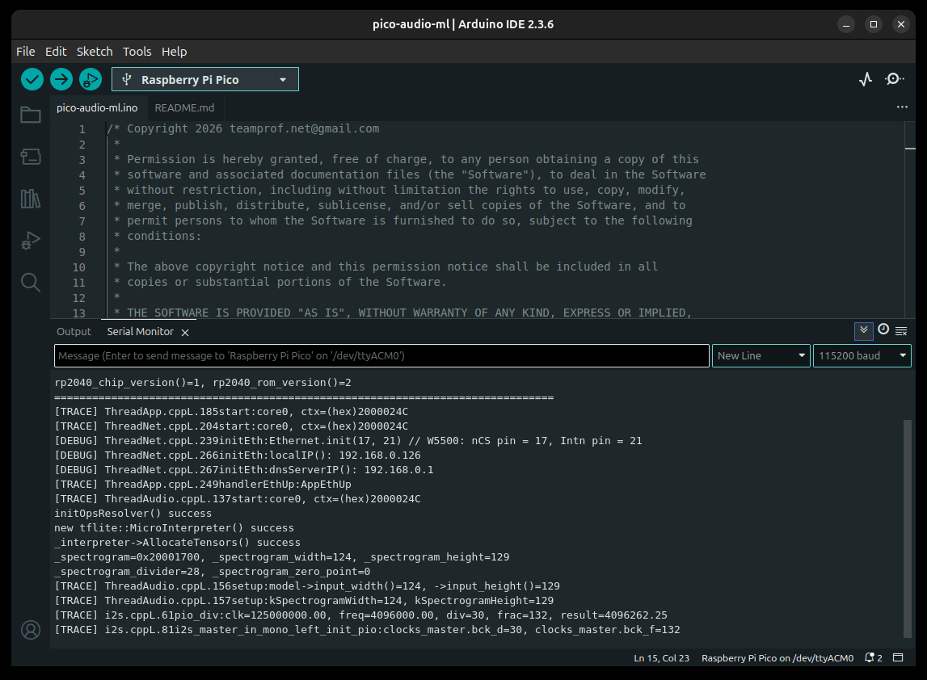Viewport: 927px width, 680px height.
Task: Upload sketch with the arrow button
Action: pyautogui.click(x=61, y=79)
